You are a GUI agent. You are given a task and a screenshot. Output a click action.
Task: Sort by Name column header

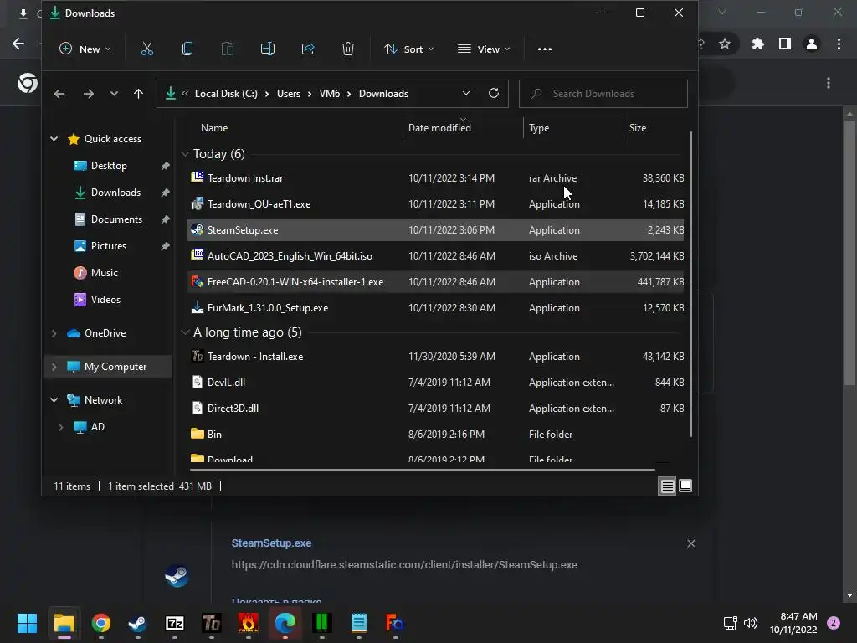214,128
